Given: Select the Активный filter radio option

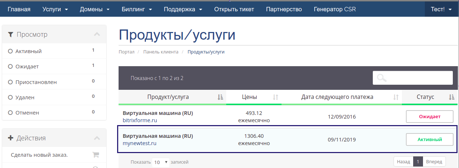Looking at the screenshot, I should coord(10,51).
